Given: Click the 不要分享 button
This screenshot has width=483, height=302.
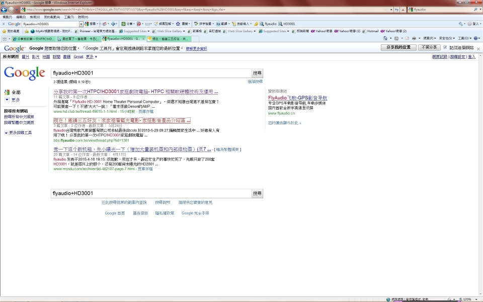Looking at the screenshot, I should tap(429, 47).
